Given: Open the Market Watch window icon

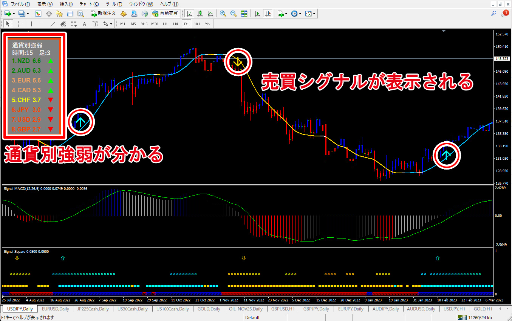Looking at the screenshot, I should click(x=38, y=14).
